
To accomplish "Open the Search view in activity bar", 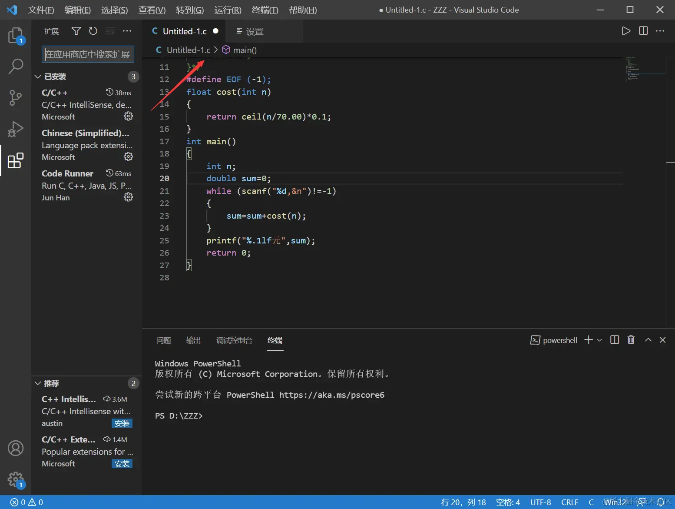I will (16, 67).
